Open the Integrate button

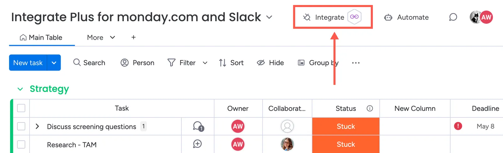click(324, 17)
